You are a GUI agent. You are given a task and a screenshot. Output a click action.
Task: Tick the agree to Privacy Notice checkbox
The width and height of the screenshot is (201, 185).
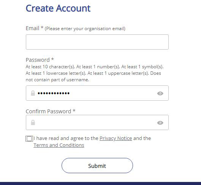tap(29, 139)
